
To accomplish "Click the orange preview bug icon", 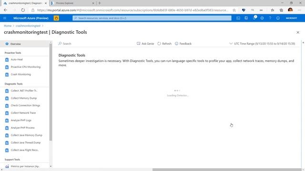I will click(56, 18).
